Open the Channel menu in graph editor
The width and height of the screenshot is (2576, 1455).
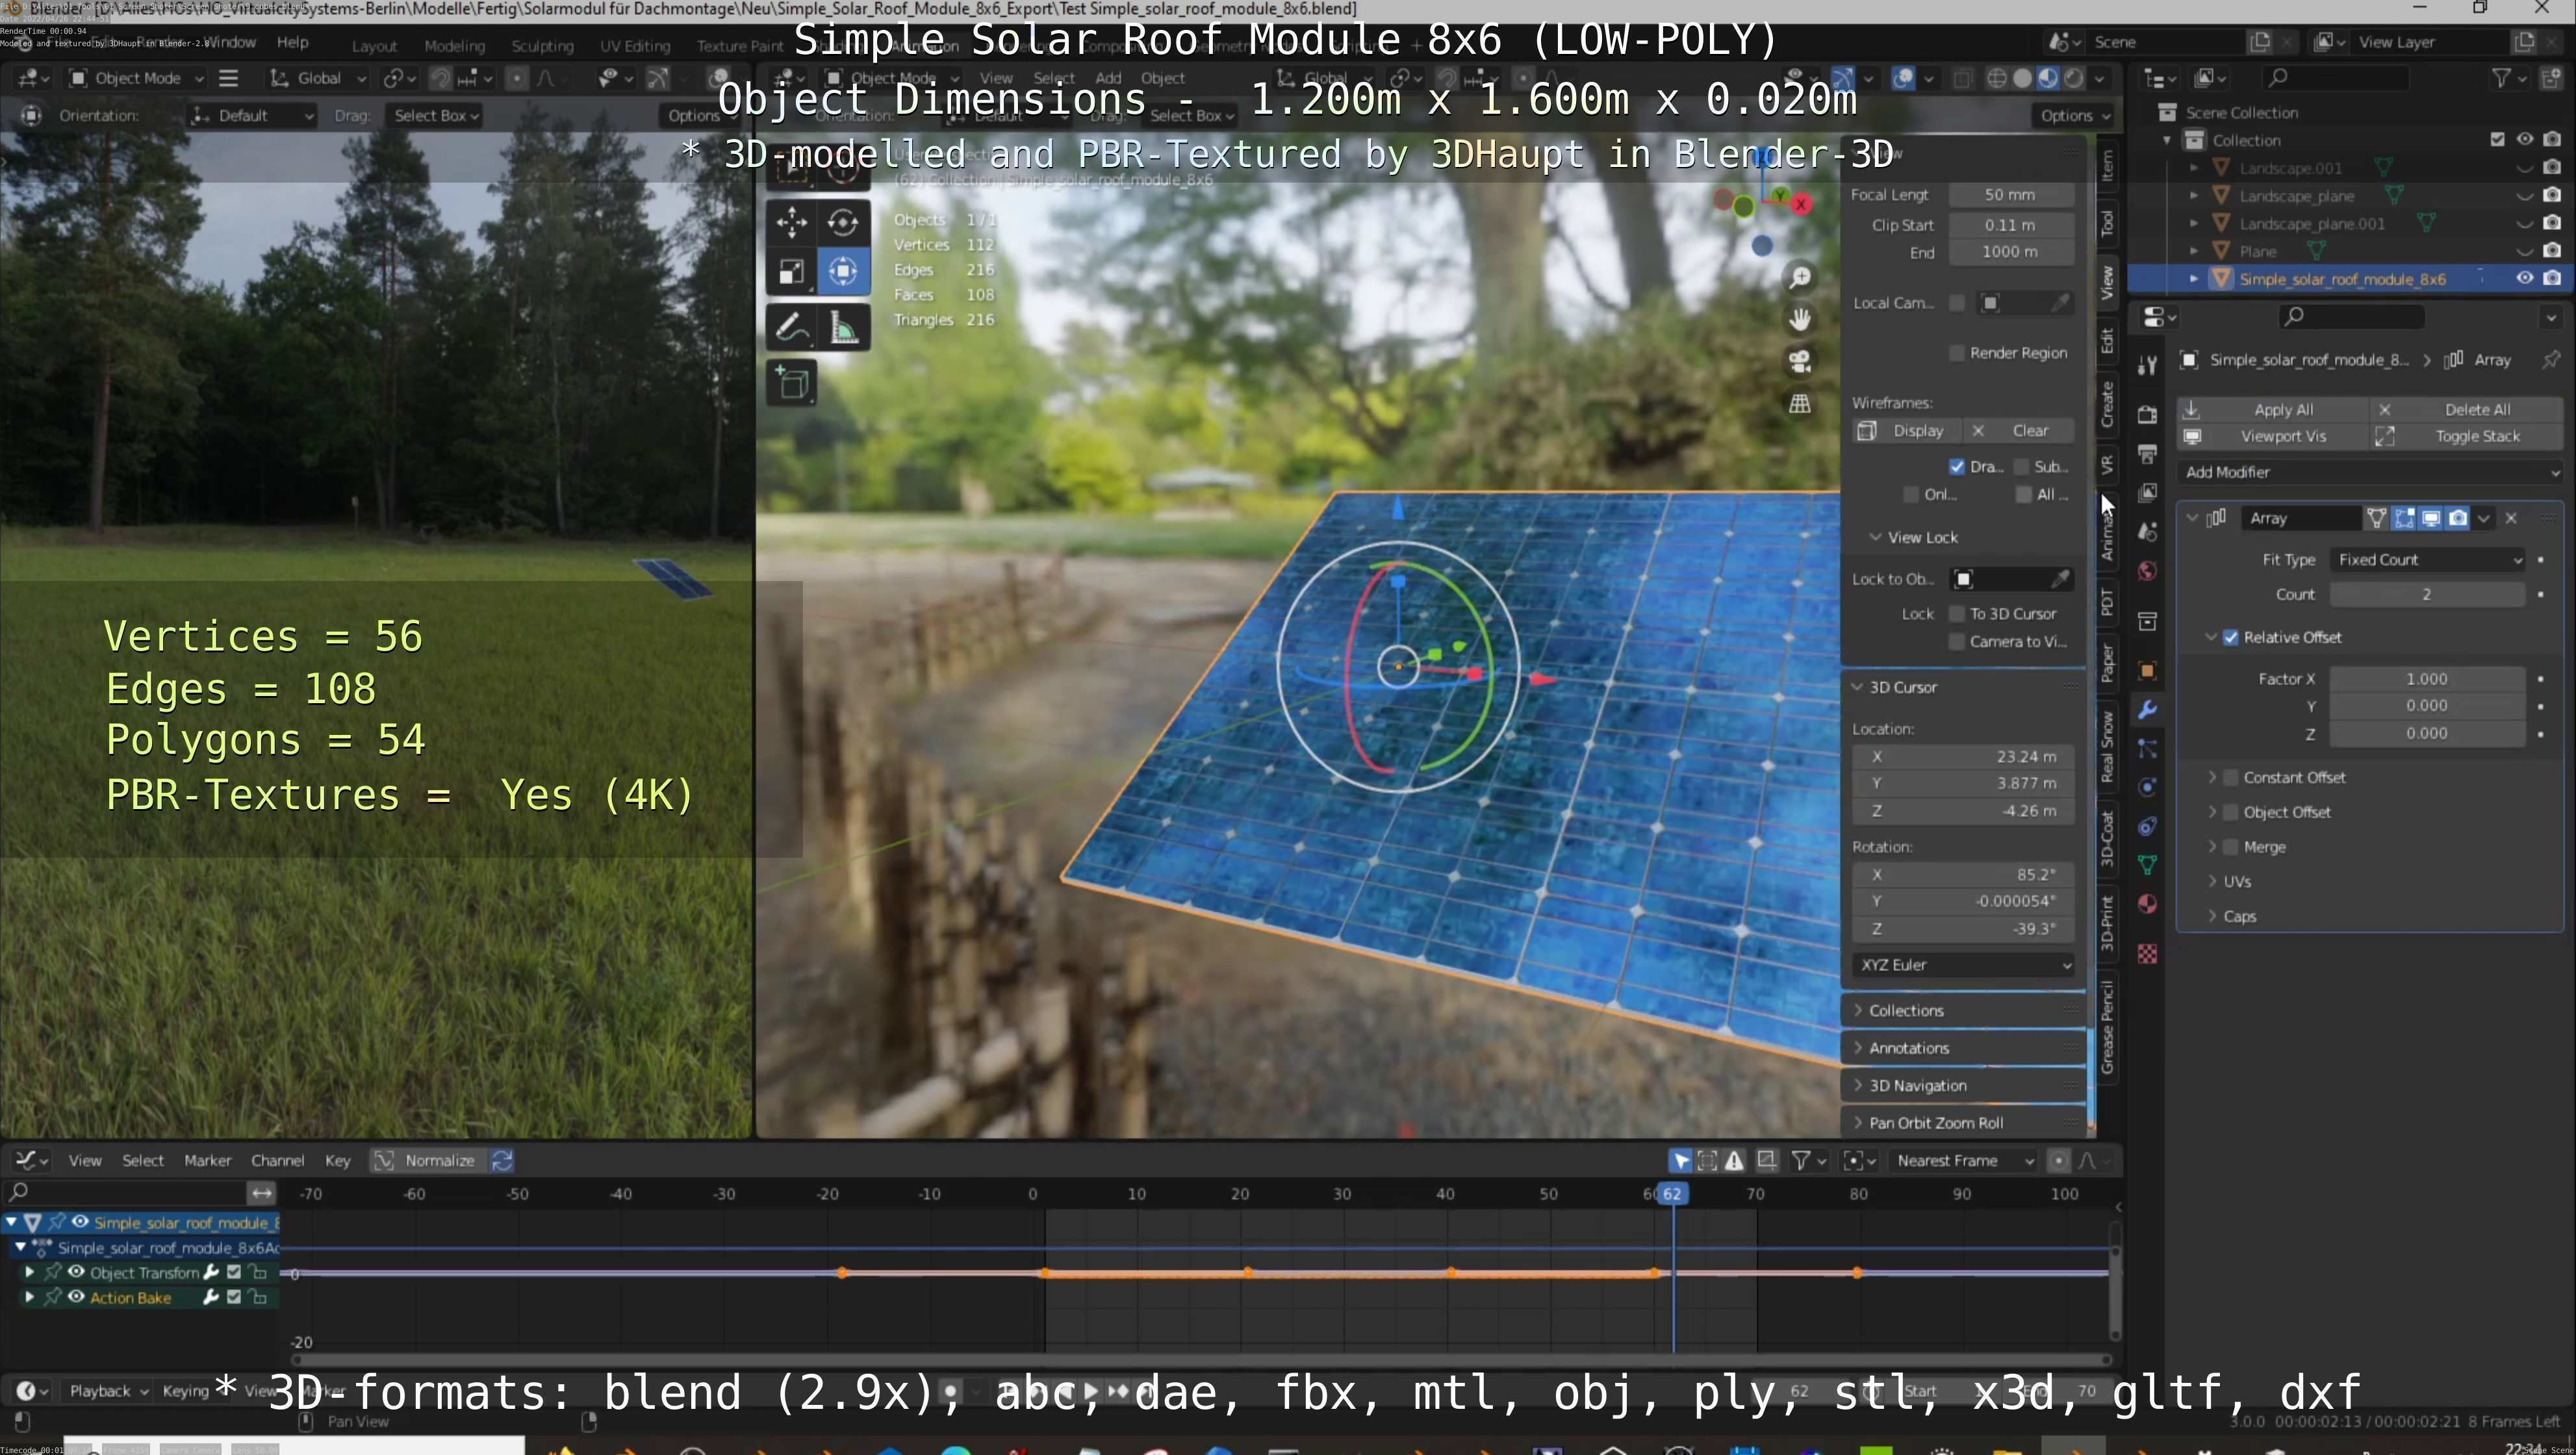(277, 1160)
